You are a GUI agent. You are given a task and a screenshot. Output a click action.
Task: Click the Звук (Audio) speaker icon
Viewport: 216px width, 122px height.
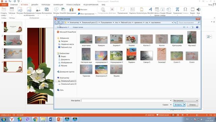click(198, 11)
